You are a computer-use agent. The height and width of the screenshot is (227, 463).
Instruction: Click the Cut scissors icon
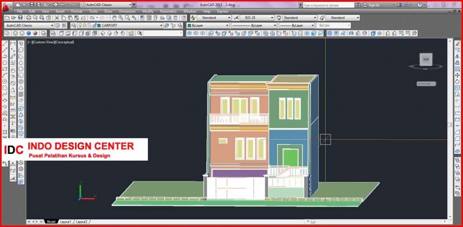pyautogui.click(x=57, y=18)
